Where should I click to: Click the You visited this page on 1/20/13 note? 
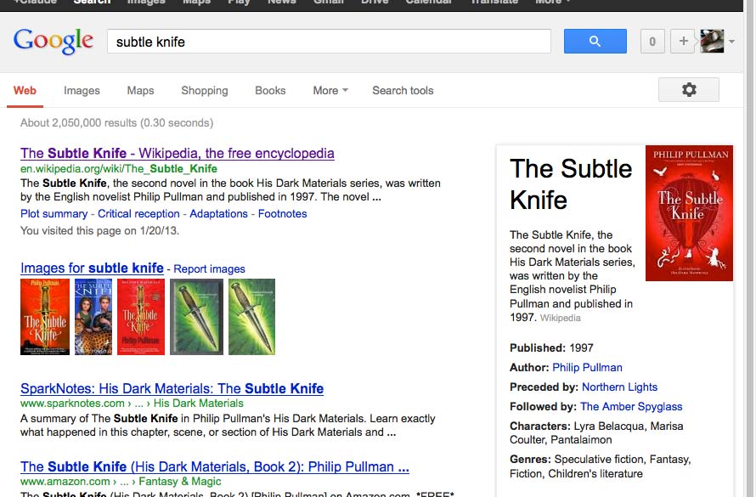[99, 231]
